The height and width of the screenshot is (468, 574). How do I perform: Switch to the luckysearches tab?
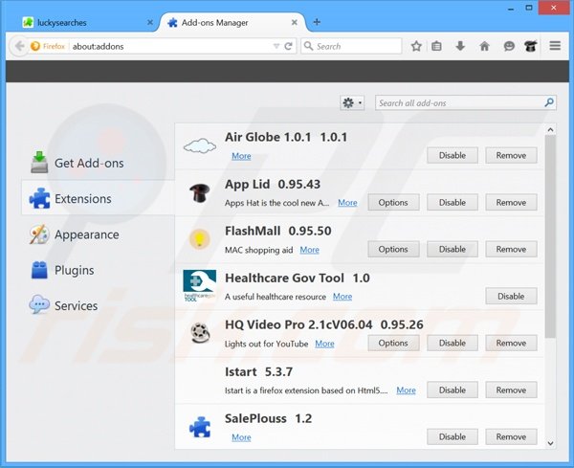[86, 22]
